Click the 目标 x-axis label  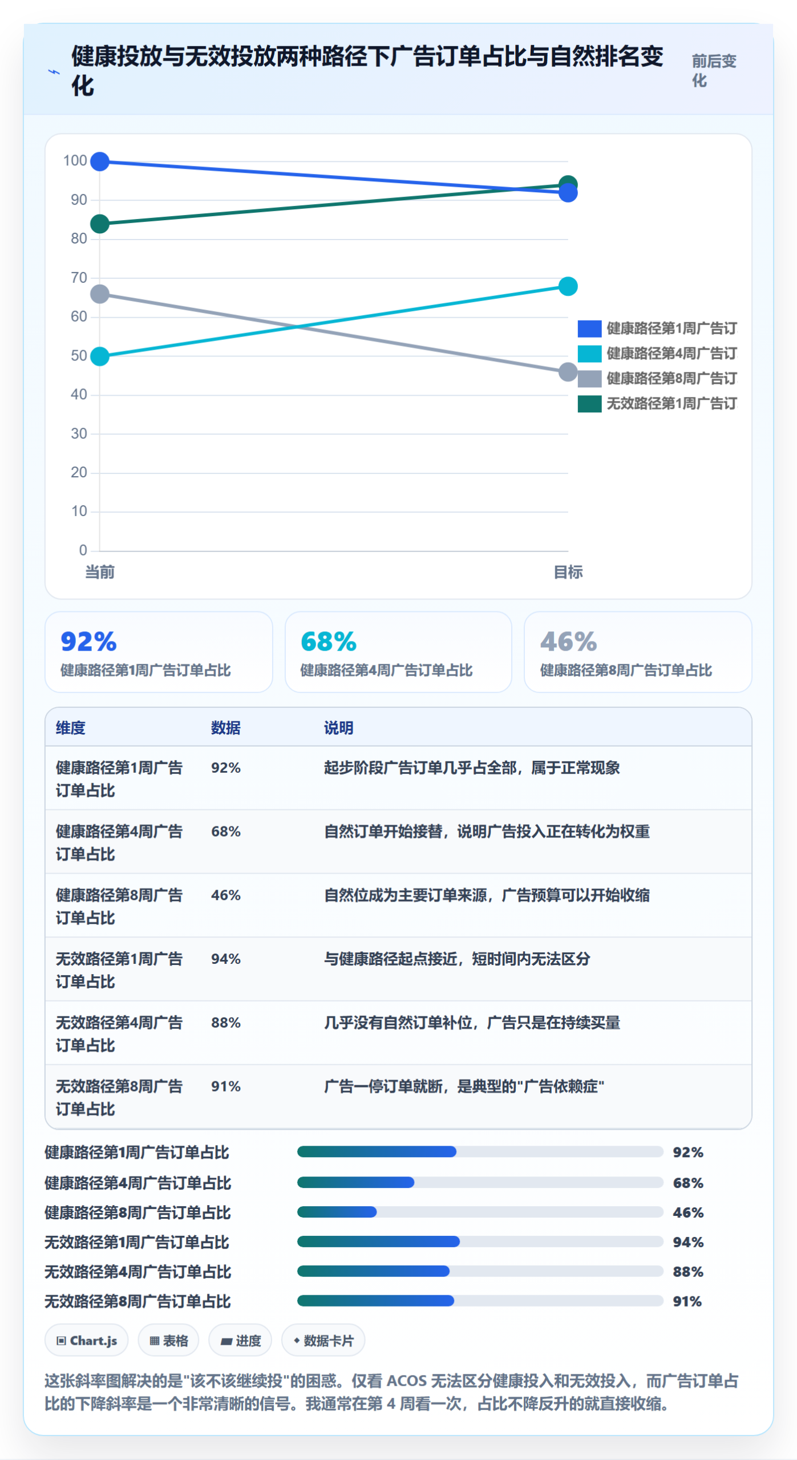click(x=568, y=572)
